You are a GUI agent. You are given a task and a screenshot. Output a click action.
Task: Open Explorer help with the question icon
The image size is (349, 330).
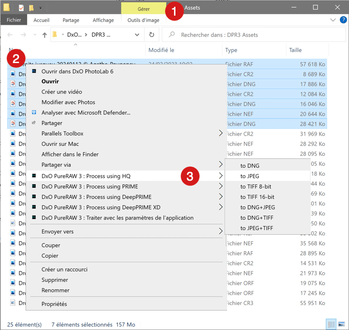(x=343, y=20)
